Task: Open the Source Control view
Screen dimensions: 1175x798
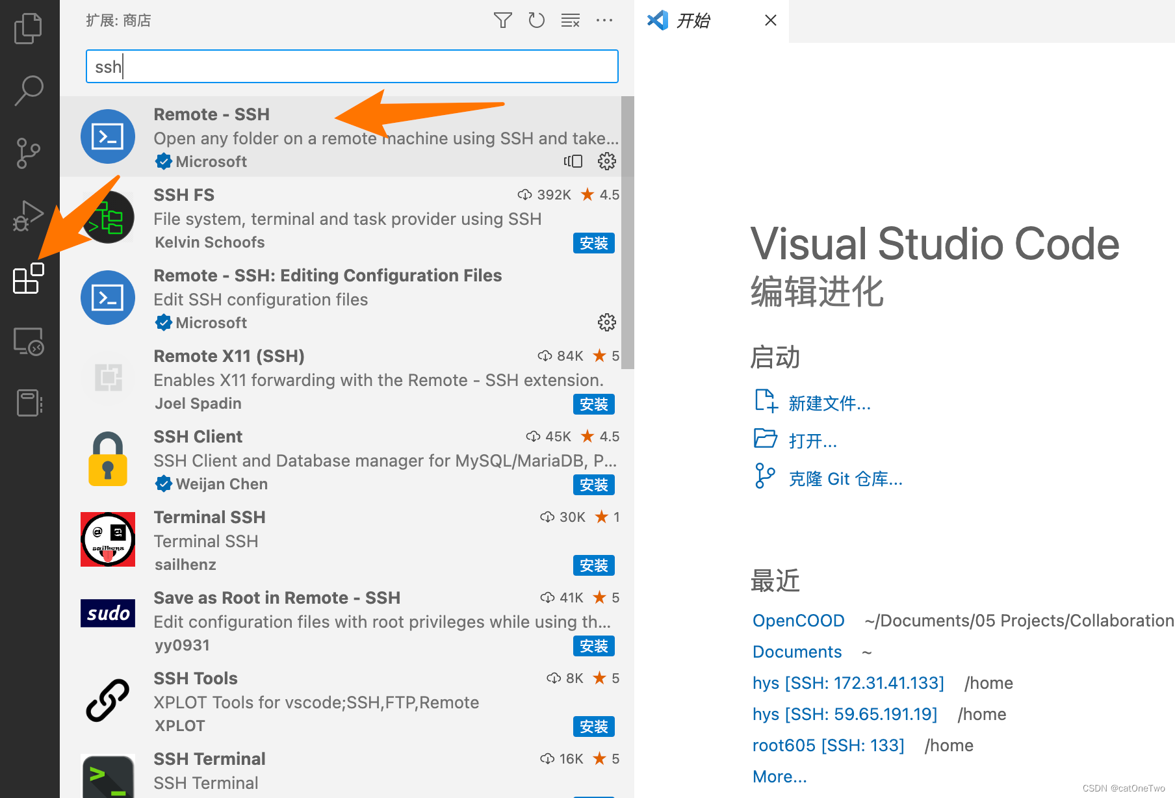Action: (28, 153)
